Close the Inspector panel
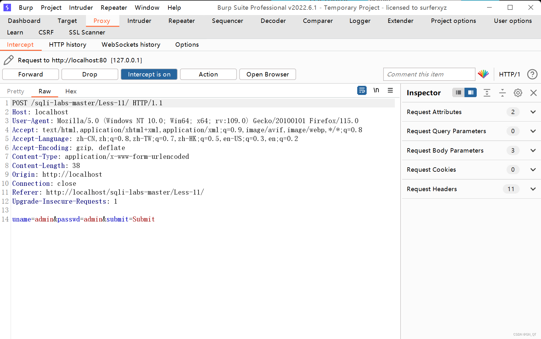 click(533, 93)
